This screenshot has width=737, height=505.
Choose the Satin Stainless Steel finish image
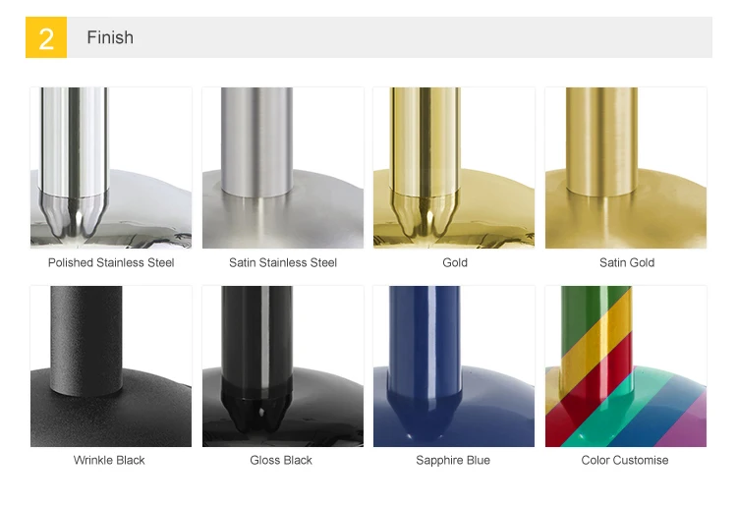tap(283, 168)
